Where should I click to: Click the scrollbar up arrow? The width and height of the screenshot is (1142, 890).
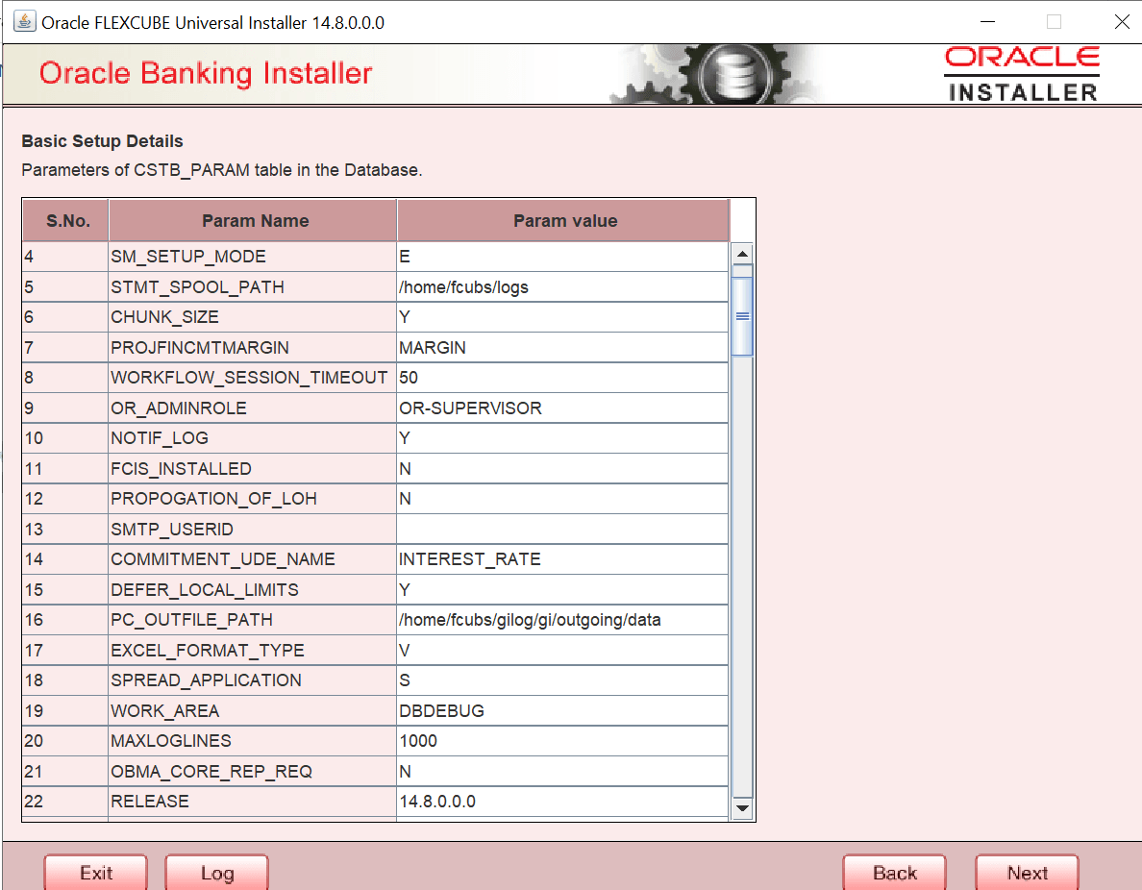click(742, 254)
